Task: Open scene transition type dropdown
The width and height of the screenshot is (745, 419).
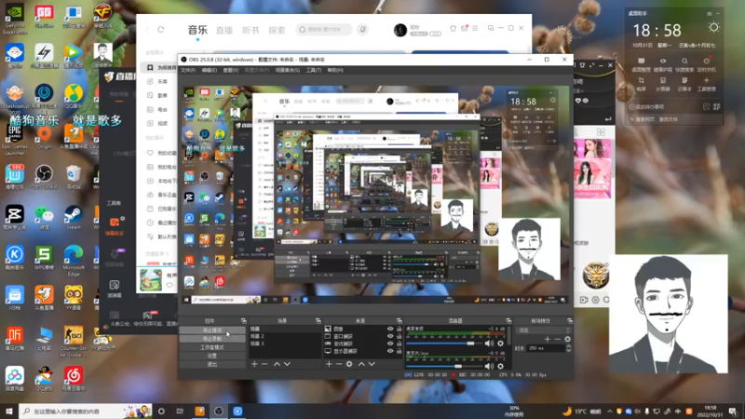Action: [x=544, y=330]
